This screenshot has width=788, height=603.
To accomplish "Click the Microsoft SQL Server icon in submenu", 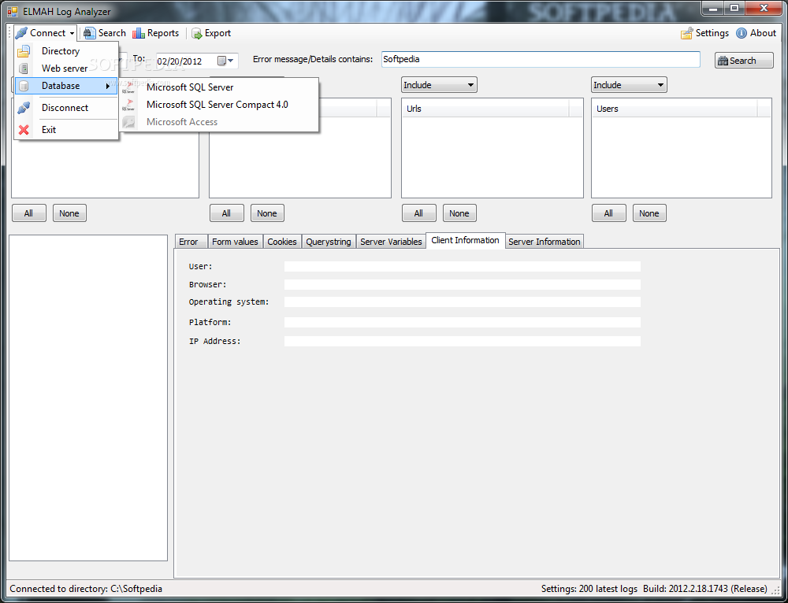I will pyautogui.click(x=130, y=87).
